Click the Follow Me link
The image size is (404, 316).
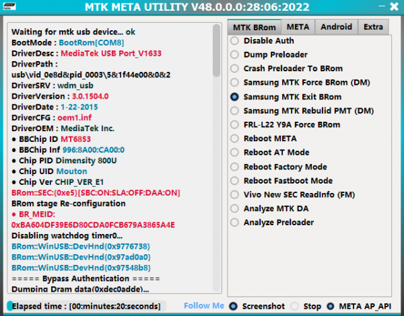tap(203, 306)
